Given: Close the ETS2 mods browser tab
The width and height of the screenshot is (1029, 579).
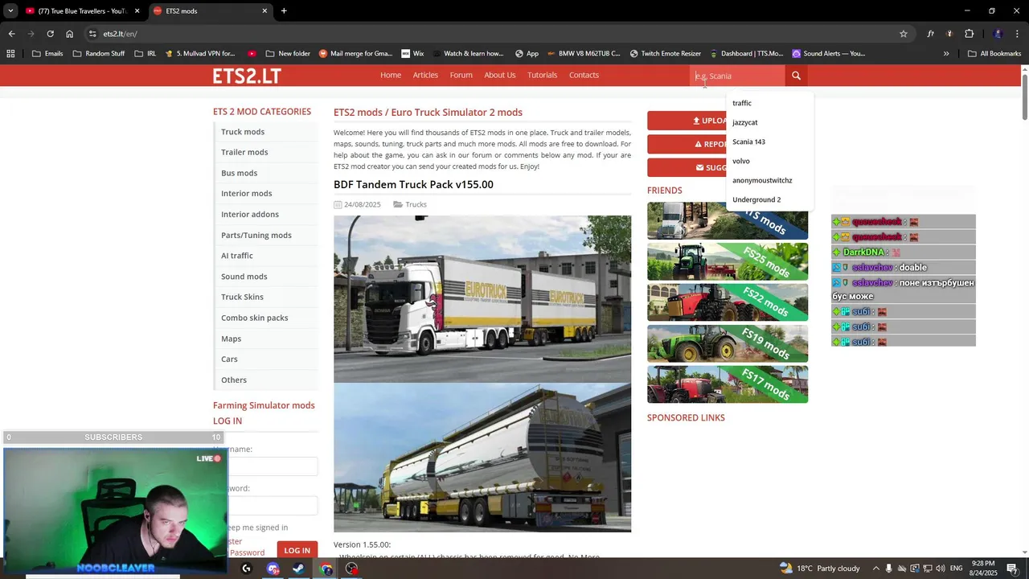Looking at the screenshot, I should click(264, 11).
